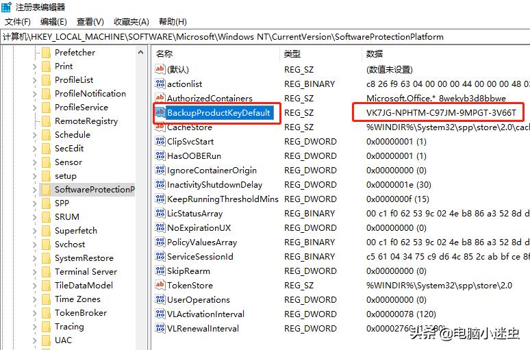Image resolution: width=530 pixels, height=350 pixels.
Task: Click the CacheStore string value icon
Action: coord(160,127)
